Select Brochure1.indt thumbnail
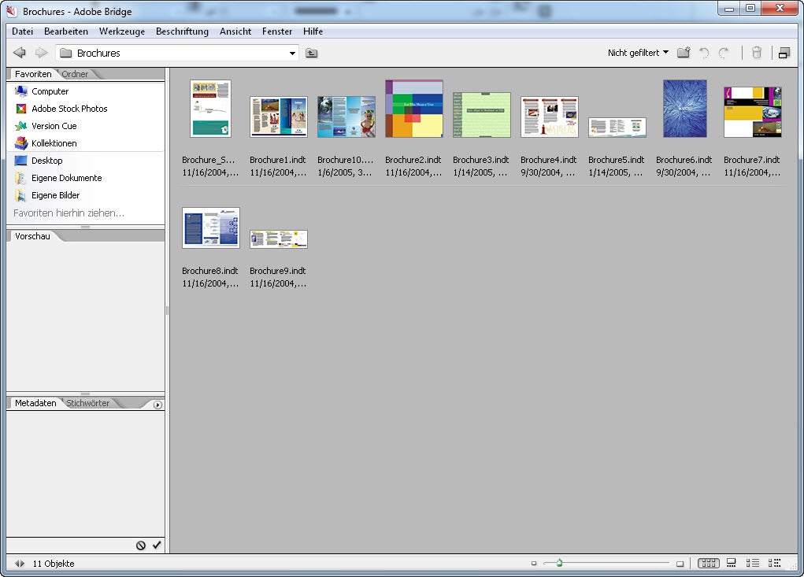The image size is (804, 577). click(279, 117)
